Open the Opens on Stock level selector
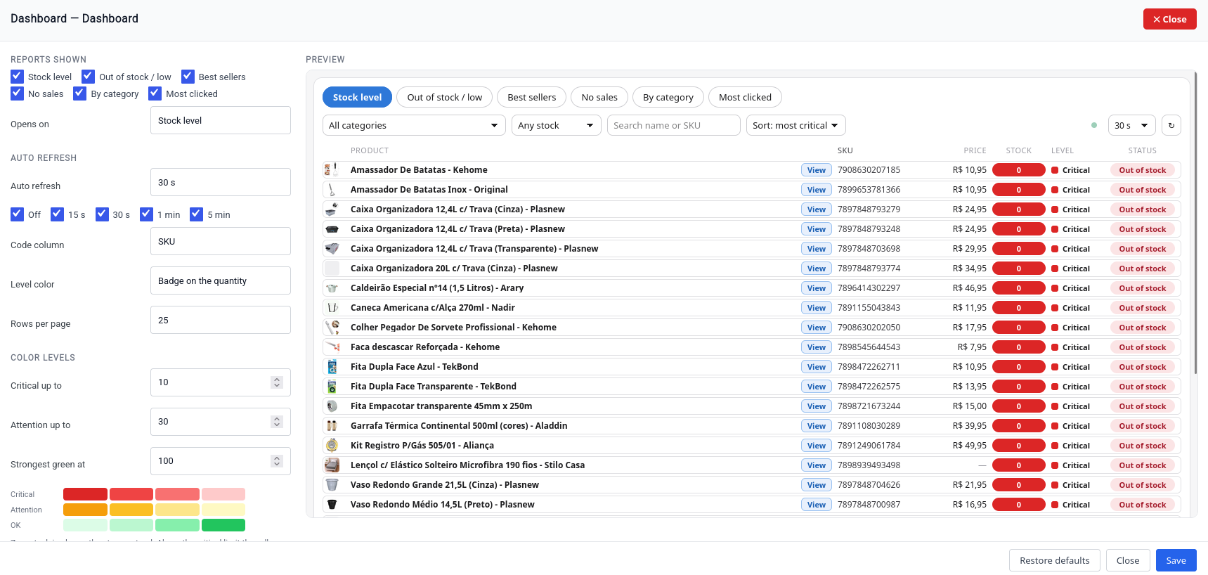The height and width of the screenshot is (575, 1208). click(x=221, y=120)
